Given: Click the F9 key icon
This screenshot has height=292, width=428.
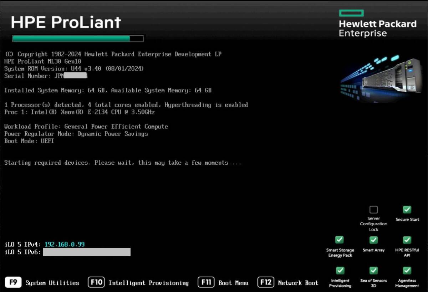Looking at the screenshot, I should pyautogui.click(x=13, y=282).
